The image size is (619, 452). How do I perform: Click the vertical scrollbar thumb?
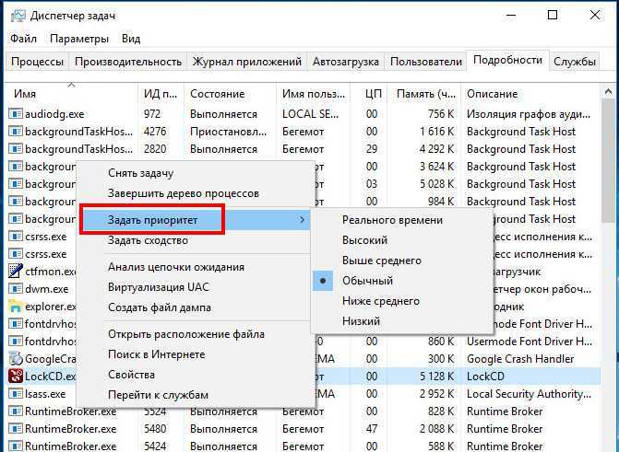click(608, 160)
